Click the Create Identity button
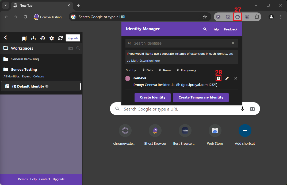Image resolution: width=287 pixels, height=185 pixels. [x=152, y=97]
